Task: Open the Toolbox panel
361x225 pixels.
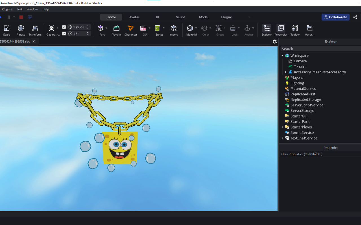Action: tap(295, 30)
